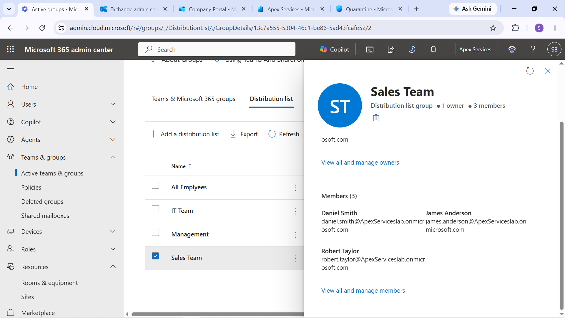This screenshot has width=565, height=318.
Task: Open Shared mailboxes in sidebar
Action: [x=45, y=216]
